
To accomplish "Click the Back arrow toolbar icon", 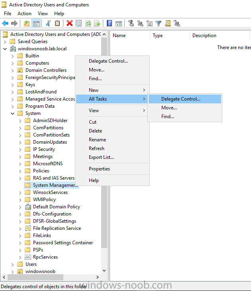I will (5, 24).
